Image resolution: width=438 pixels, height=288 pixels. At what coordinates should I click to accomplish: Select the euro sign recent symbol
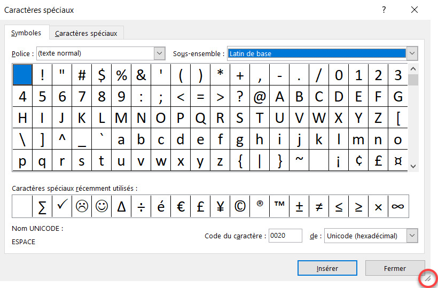point(181,206)
